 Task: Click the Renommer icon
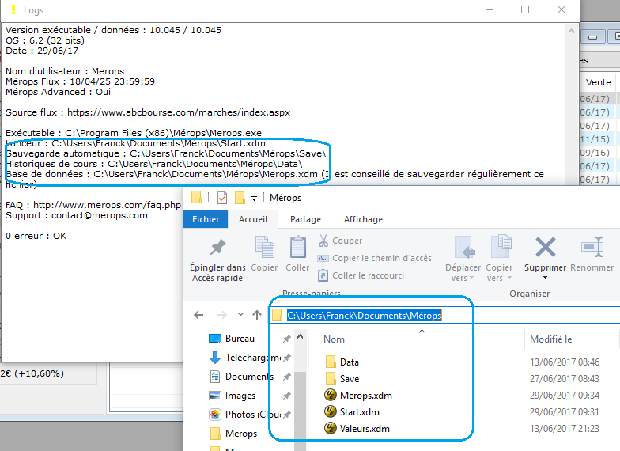point(592,247)
